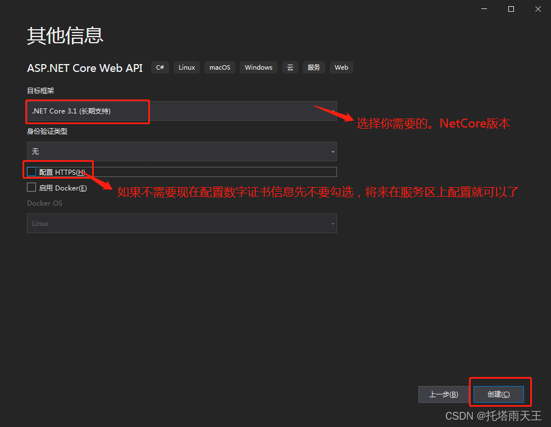Click the Linux tag next to C#
The width and height of the screenshot is (551, 427).
(x=186, y=67)
